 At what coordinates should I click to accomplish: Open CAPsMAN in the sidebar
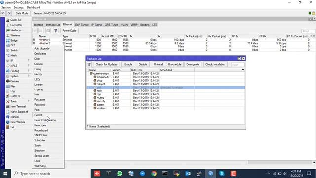pos(16,25)
